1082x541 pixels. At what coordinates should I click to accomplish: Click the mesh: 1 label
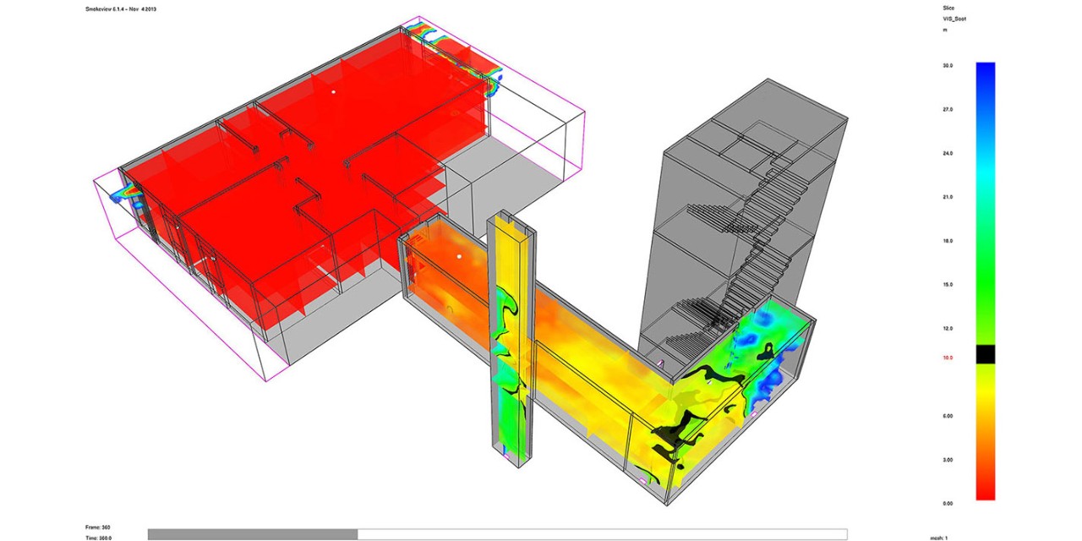(937, 538)
